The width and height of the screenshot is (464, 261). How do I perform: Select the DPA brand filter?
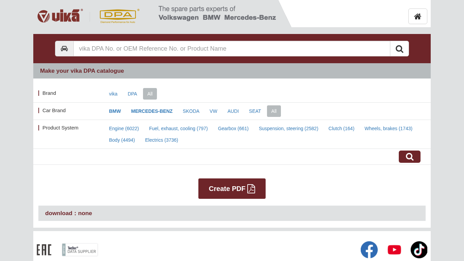(132, 94)
